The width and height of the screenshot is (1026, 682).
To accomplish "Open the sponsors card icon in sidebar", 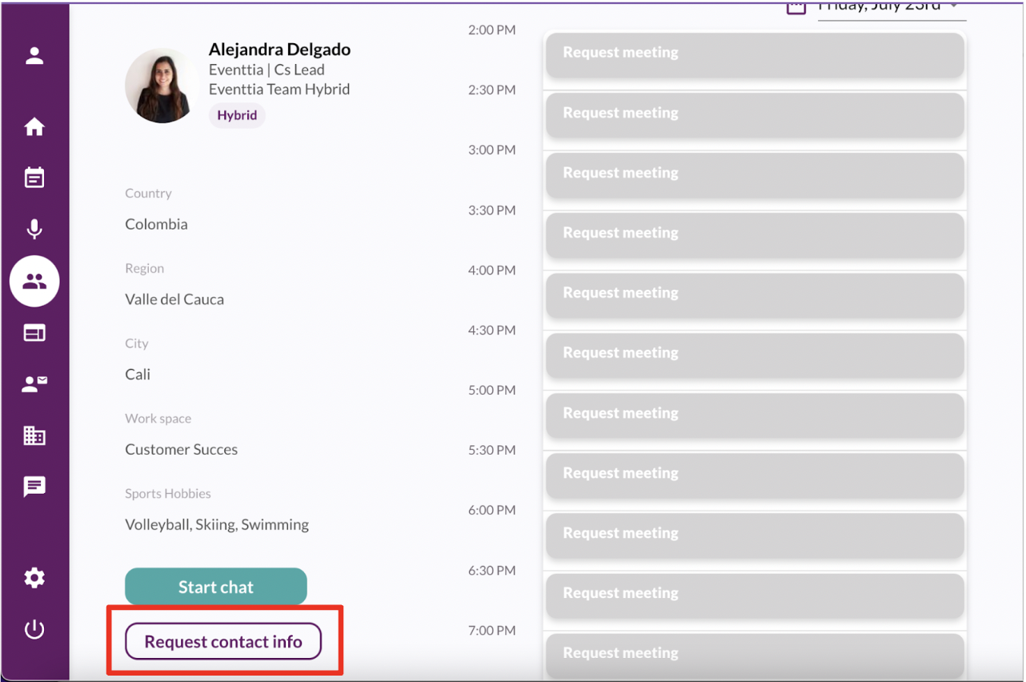I will point(34,333).
